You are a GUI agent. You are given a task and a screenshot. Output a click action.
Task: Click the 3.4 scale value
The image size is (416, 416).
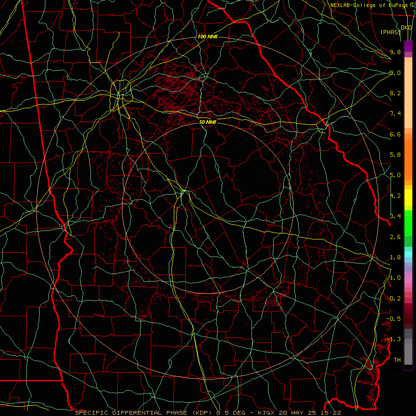click(395, 216)
